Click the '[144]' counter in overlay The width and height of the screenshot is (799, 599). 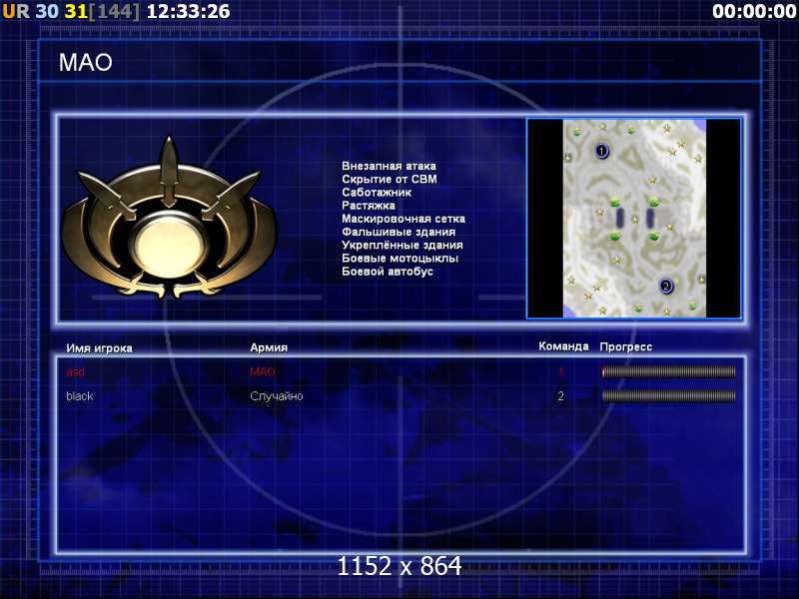(x=114, y=11)
